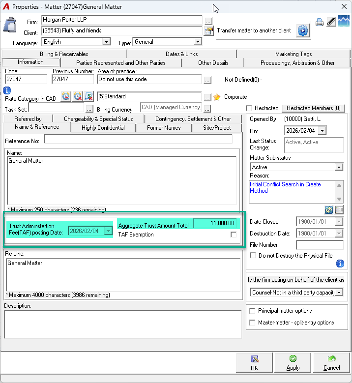Click the refresh status icon under Reason box
The image size is (352, 383).
(x=329, y=209)
